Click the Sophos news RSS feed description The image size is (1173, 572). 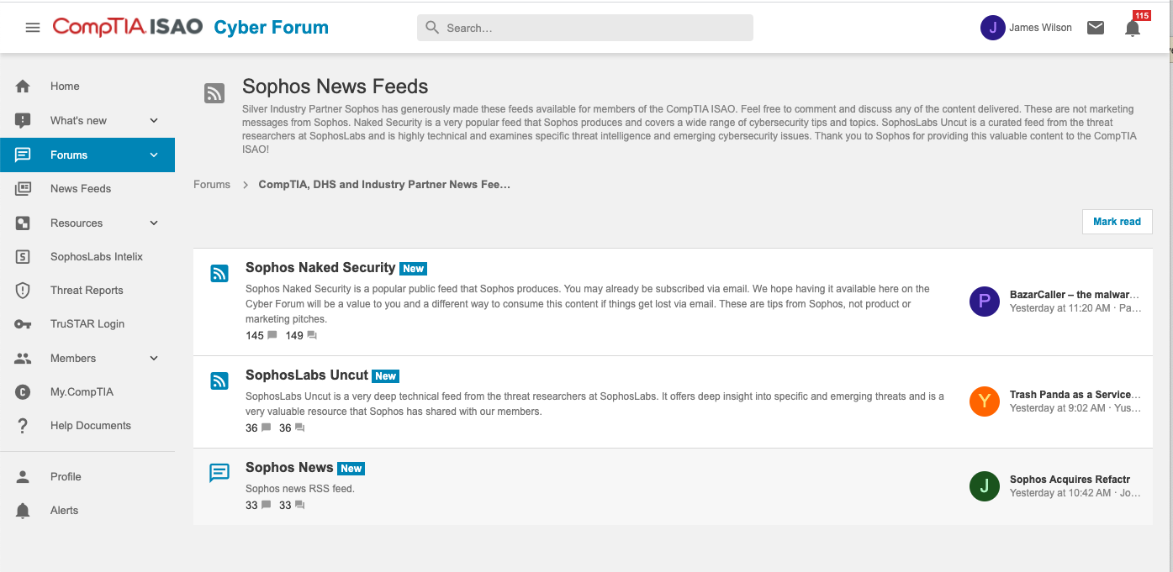coord(300,489)
